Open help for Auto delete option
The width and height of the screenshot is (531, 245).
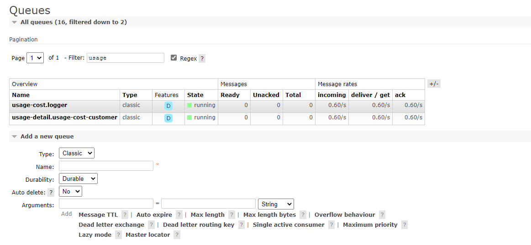[51, 192]
